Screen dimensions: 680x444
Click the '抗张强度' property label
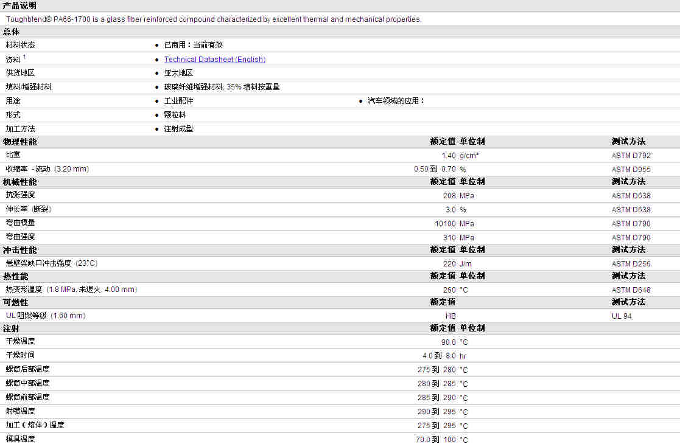20,195
